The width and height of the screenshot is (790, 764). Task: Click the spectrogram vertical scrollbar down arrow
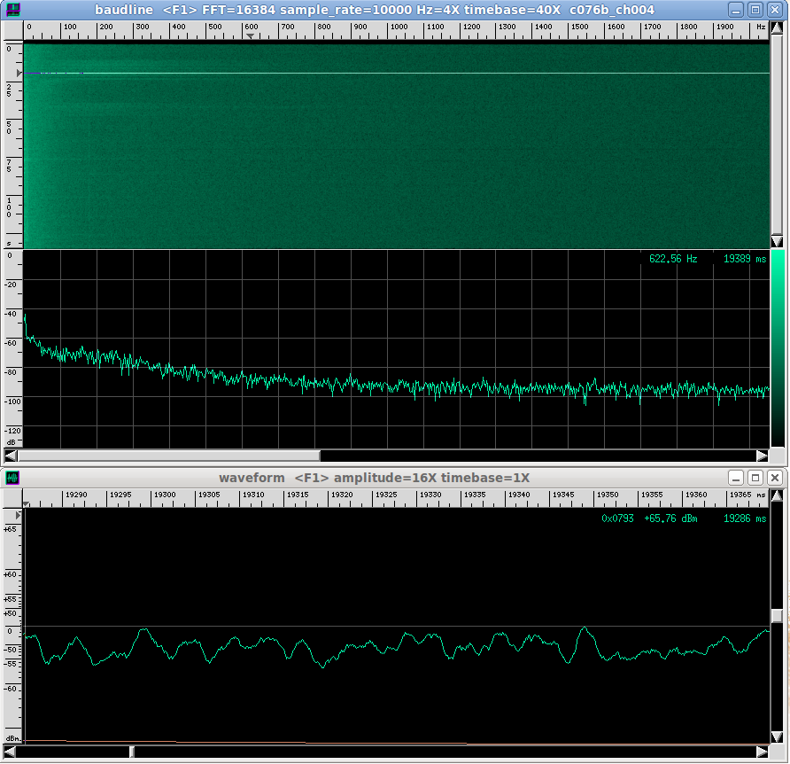777,242
